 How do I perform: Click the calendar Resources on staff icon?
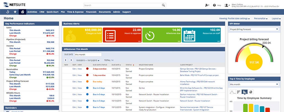[189, 35]
